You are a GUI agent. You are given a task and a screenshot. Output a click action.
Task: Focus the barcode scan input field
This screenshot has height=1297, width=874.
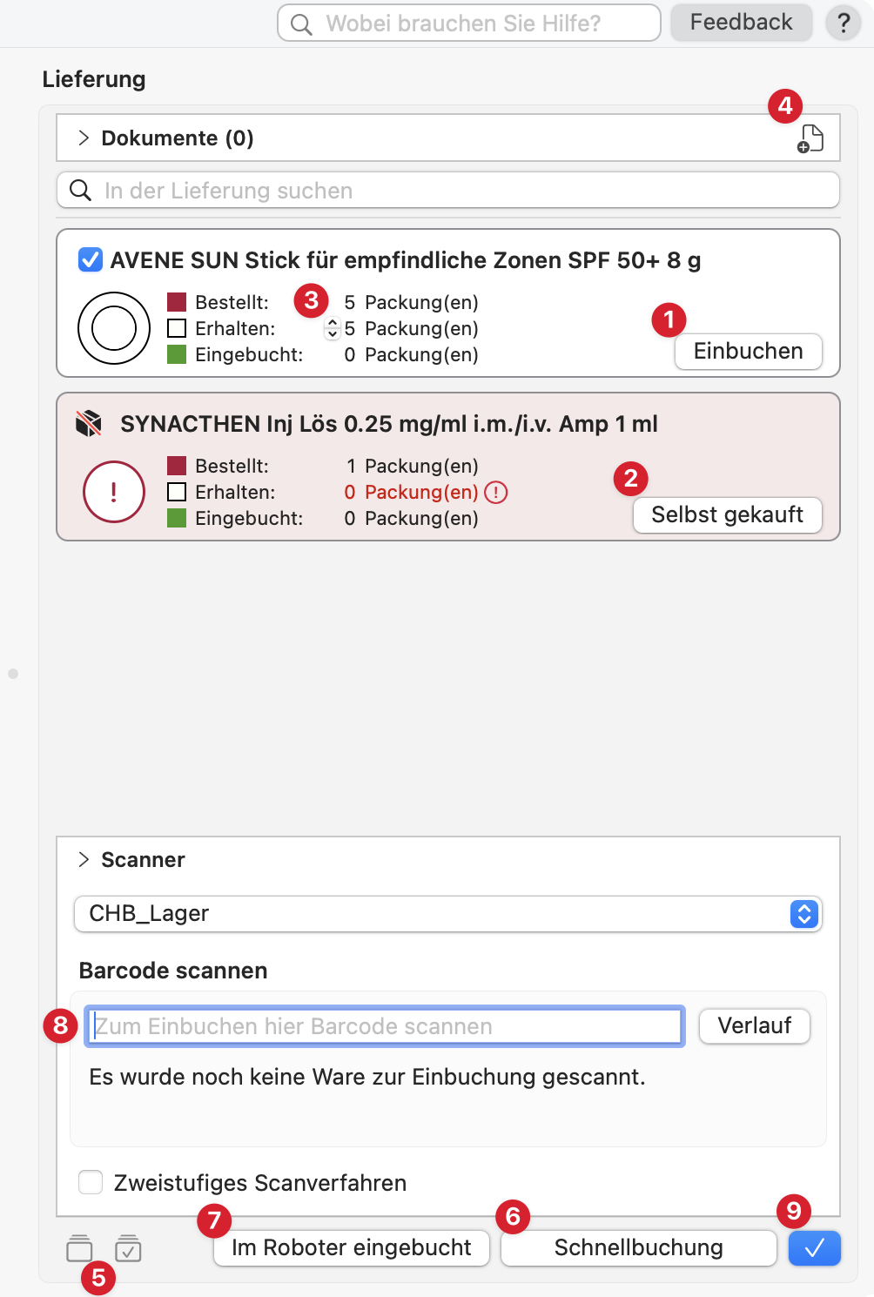pos(385,1026)
